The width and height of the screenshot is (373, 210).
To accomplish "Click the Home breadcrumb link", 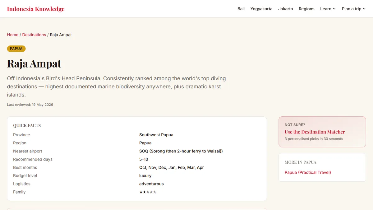I will pos(13,35).
